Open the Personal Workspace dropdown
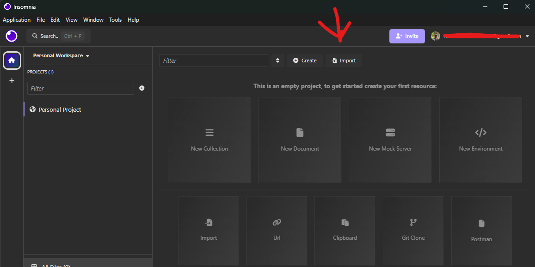The height and width of the screenshot is (267, 535). [x=61, y=55]
